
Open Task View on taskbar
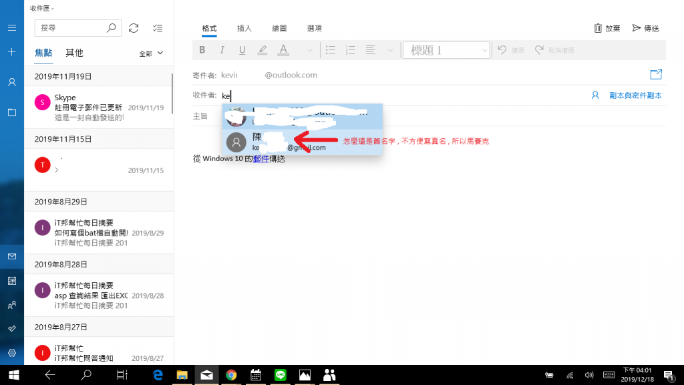122,375
